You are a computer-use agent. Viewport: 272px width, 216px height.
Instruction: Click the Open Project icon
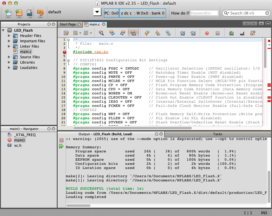pos(30,12)
